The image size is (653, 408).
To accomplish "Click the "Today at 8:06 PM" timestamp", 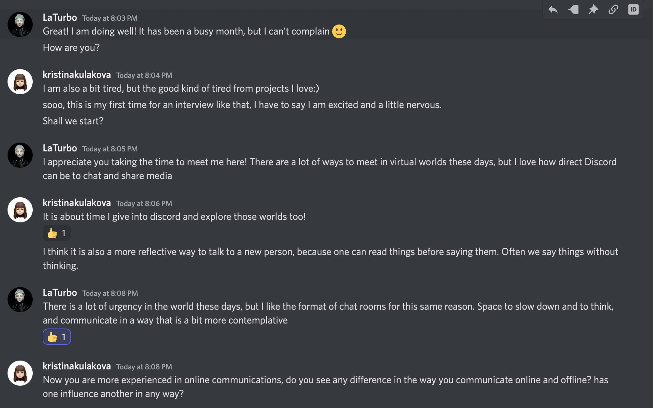I will coord(144,203).
